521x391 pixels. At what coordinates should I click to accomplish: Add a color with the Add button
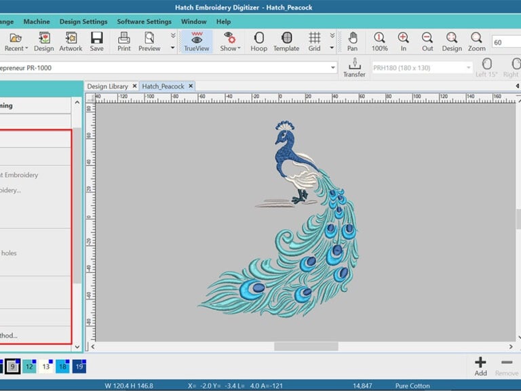[x=480, y=366]
